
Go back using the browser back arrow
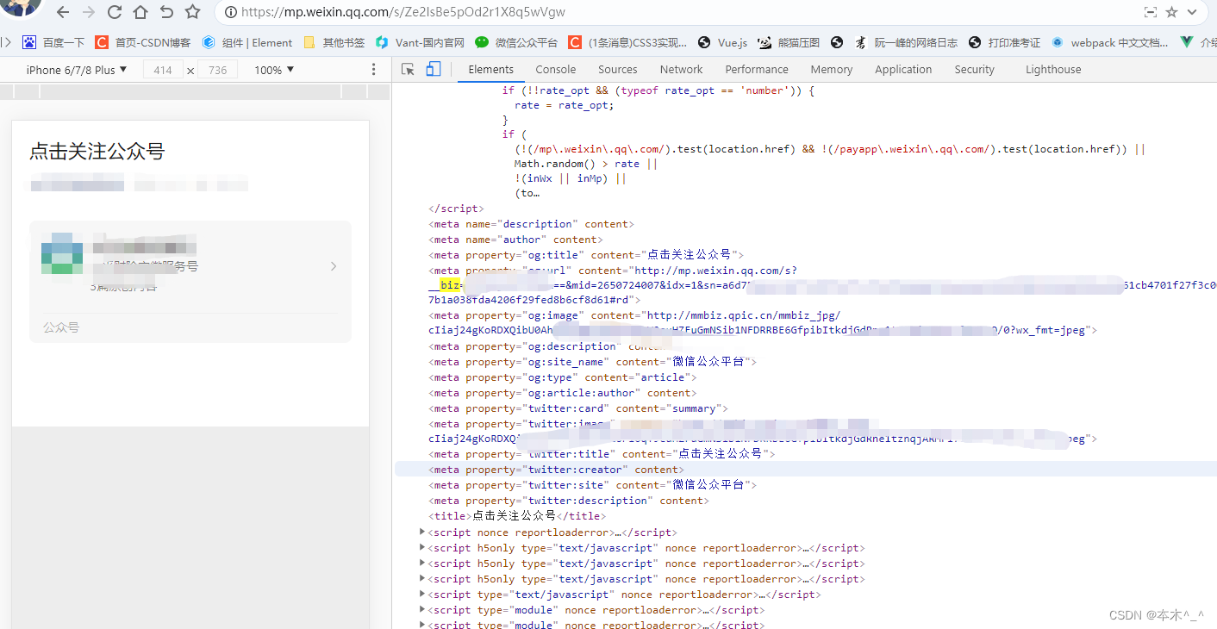click(x=63, y=12)
